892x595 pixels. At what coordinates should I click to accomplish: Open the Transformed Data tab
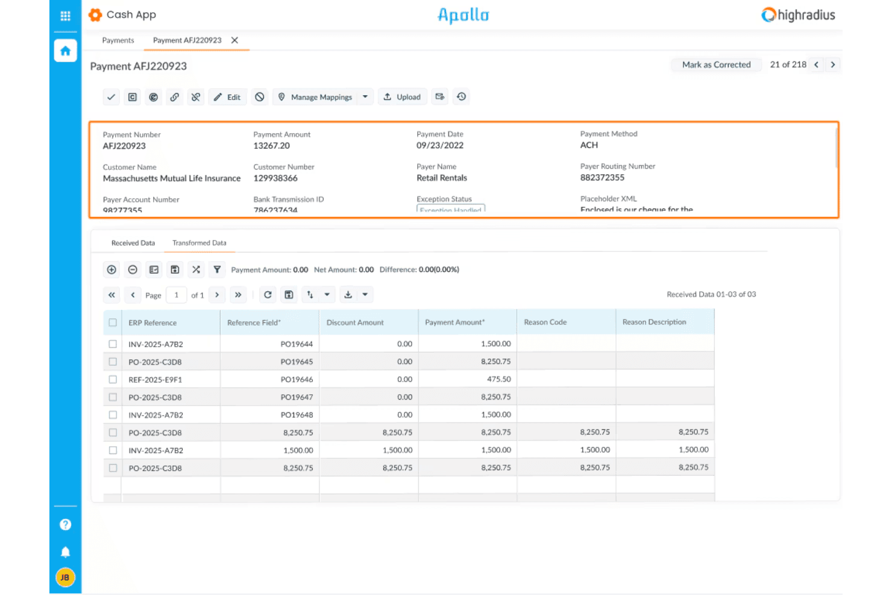click(x=199, y=243)
